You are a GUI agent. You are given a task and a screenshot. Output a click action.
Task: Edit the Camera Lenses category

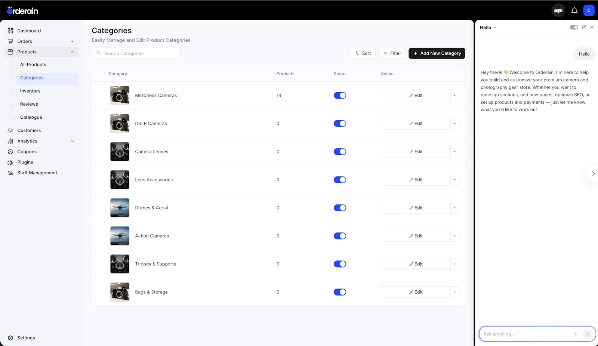coord(416,152)
